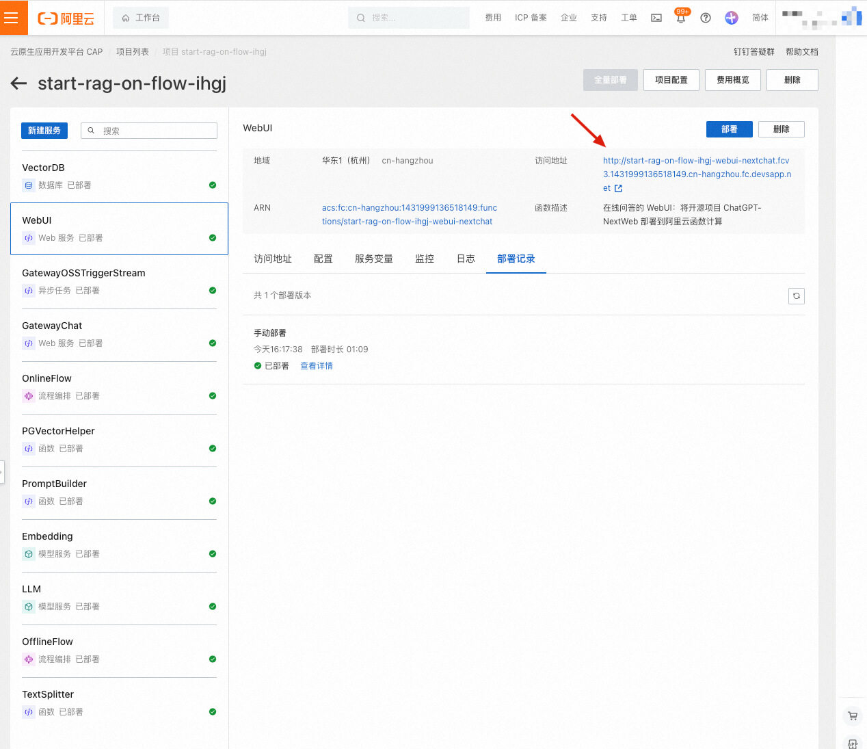Screen dimensions: 867x749
Task: Click the 新建服务 button
Action: 44,131
